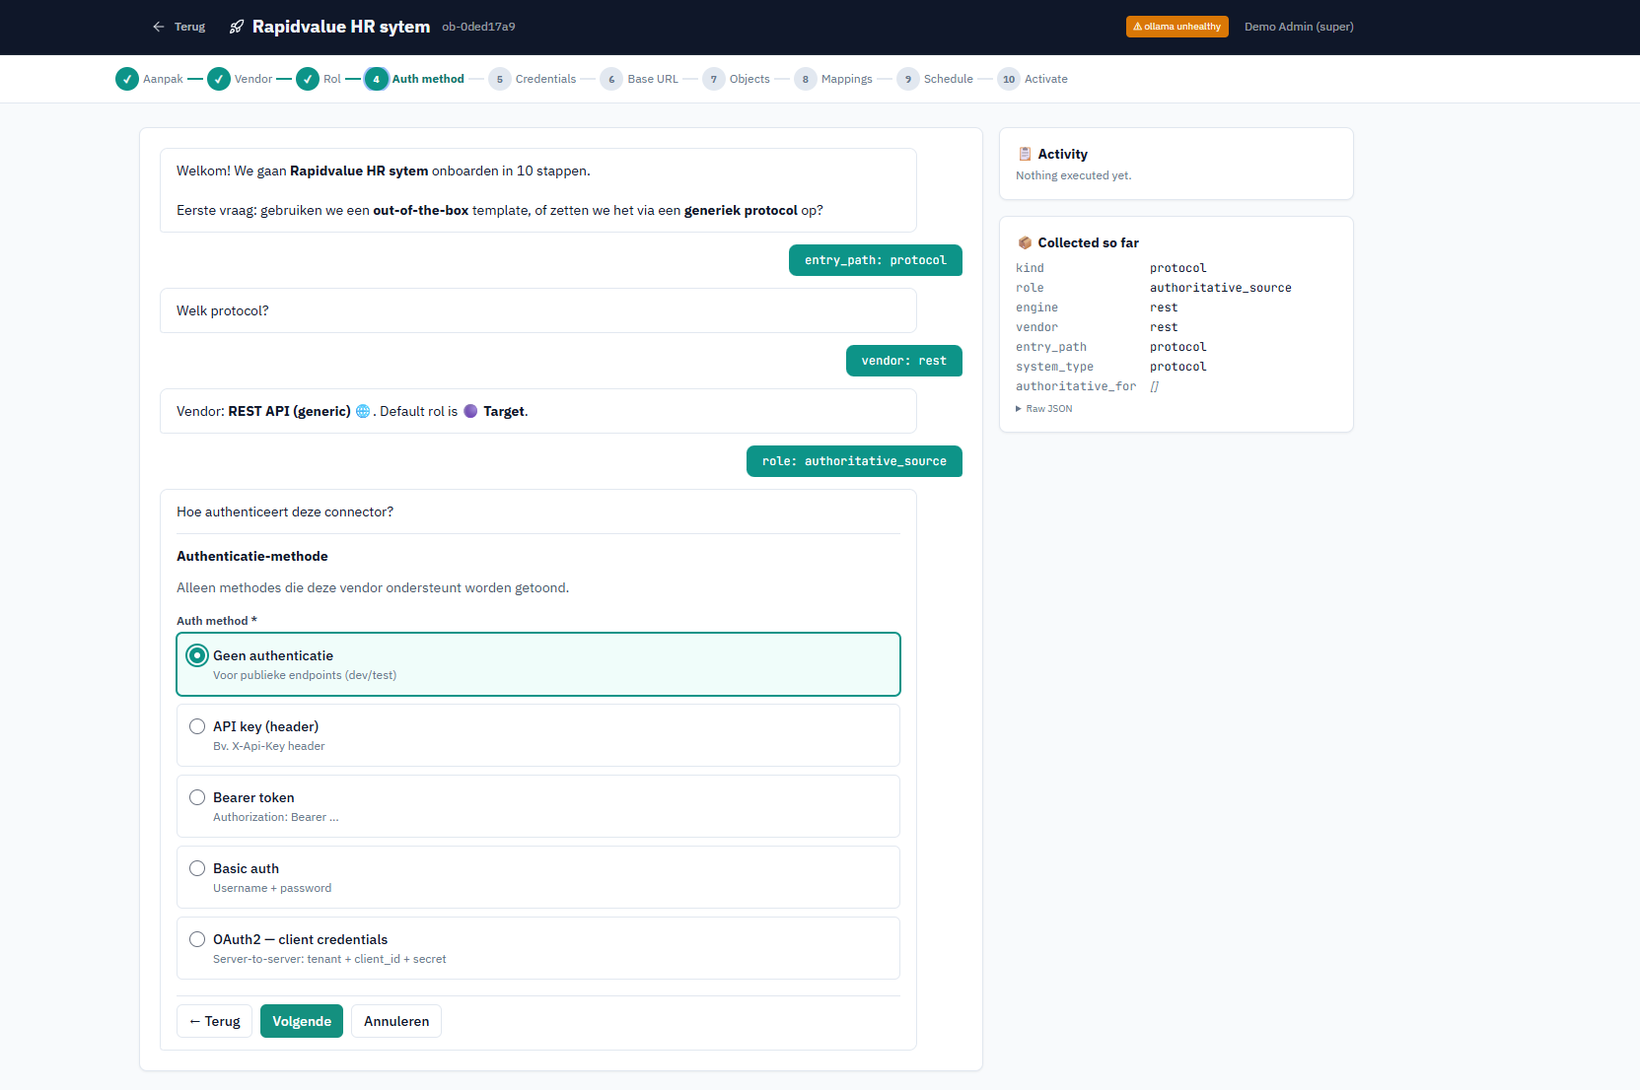
Task: Click the Authorization: Bearer ... description
Action: pyautogui.click(x=276, y=817)
